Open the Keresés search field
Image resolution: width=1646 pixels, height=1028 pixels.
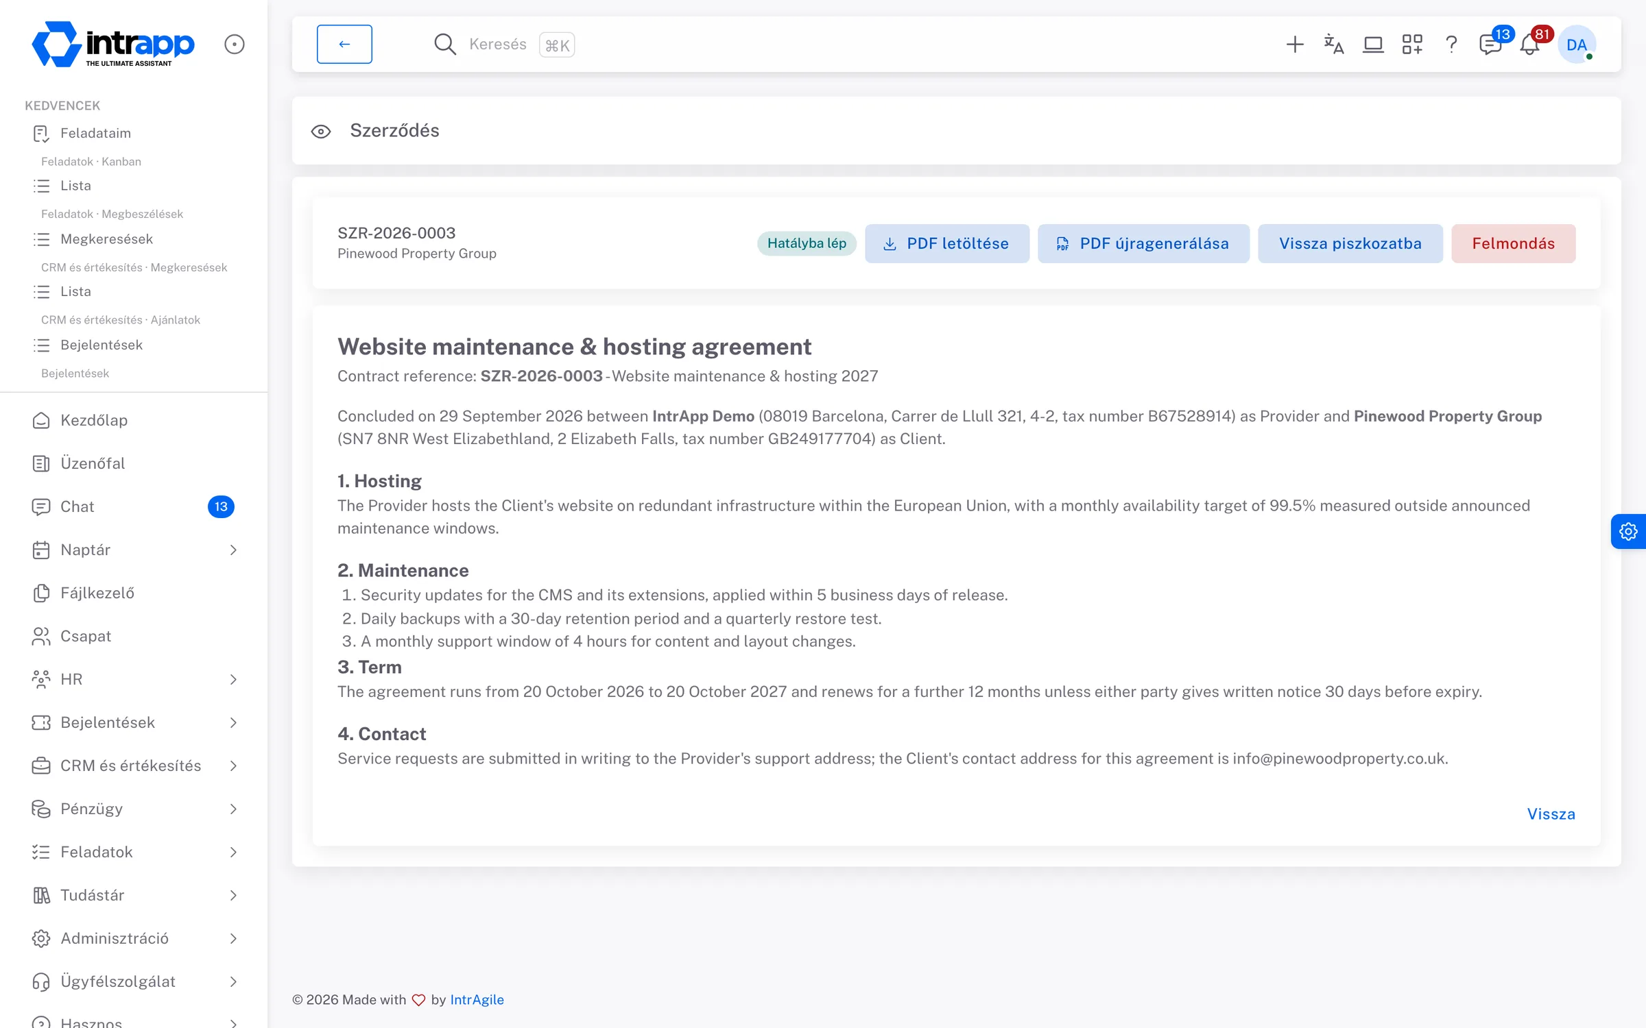click(x=504, y=45)
